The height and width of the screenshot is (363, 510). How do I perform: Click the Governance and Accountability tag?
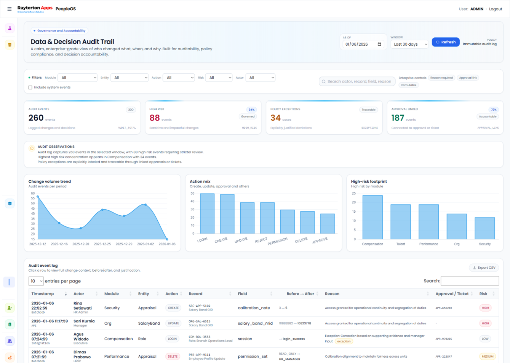point(59,30)
